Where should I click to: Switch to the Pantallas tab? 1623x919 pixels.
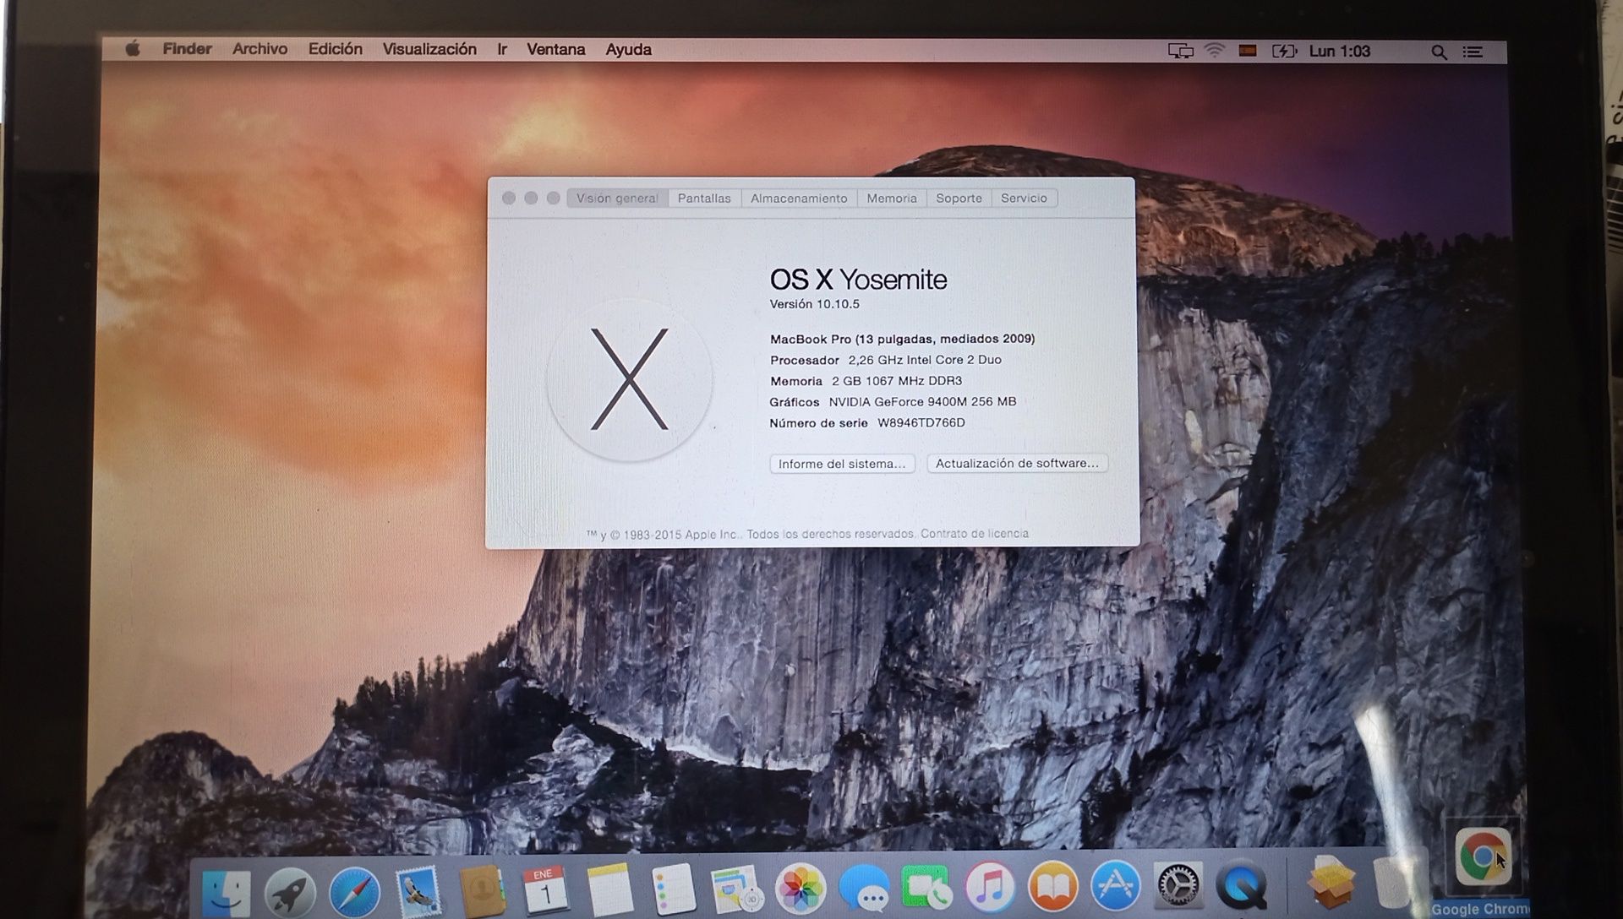704,198
